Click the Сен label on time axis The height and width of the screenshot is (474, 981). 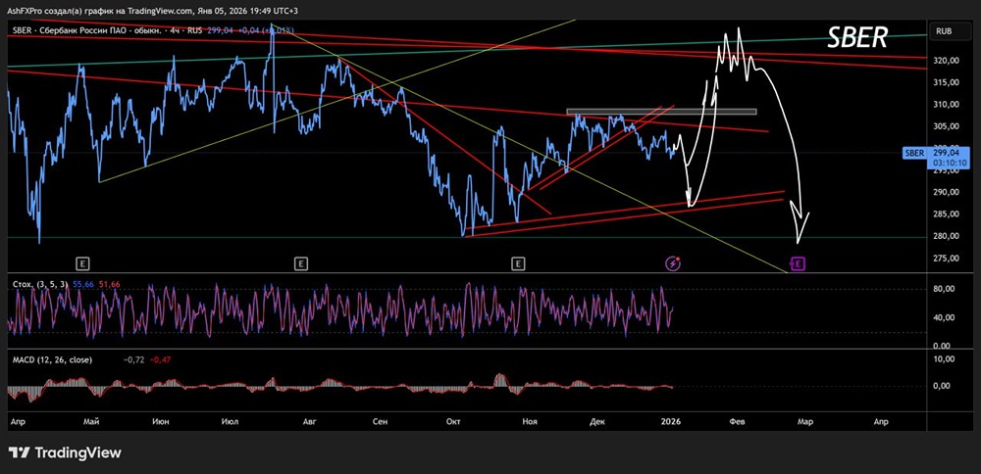(380, 422)
